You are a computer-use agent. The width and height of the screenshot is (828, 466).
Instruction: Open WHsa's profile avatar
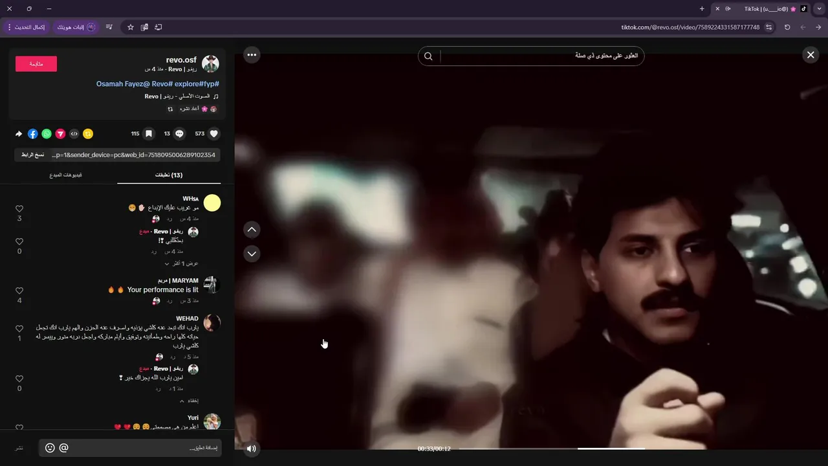click(x=212, y=203)
